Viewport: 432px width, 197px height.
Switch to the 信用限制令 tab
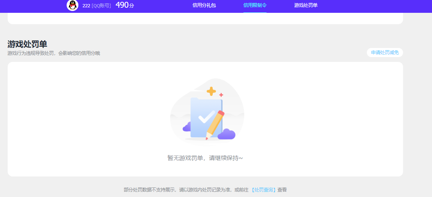coord(255,5)
